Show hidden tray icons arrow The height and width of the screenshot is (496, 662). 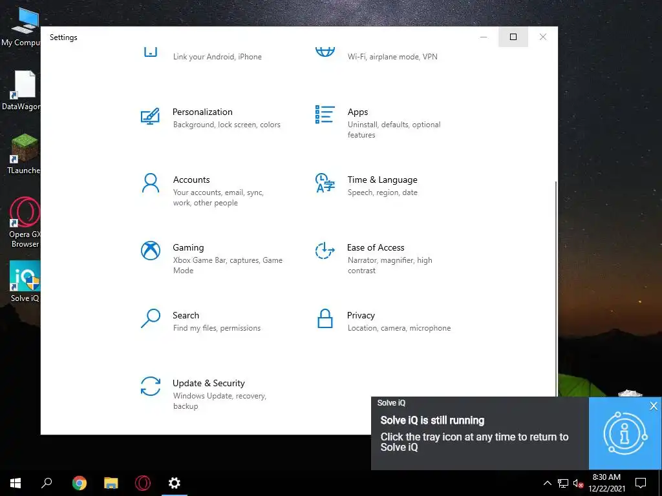pos(547,483)
